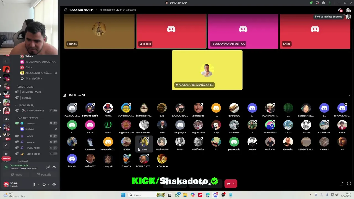Screen dimensions: 354x199
Task: Click '54 en el público' in channel list
Action: click(34, 78)
